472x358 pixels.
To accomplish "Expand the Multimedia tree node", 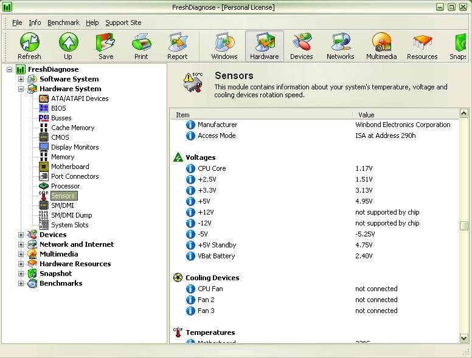I will point(21,254).
